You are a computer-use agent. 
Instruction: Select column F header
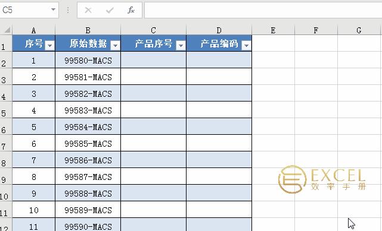[316, 30]
